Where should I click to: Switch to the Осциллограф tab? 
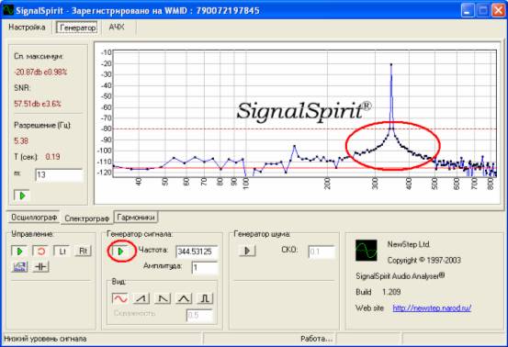click(x=34, y=218)
